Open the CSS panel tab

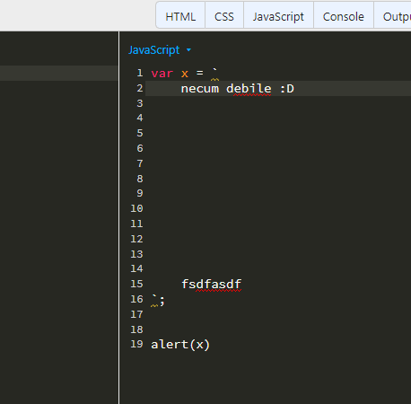coord(224,16)
